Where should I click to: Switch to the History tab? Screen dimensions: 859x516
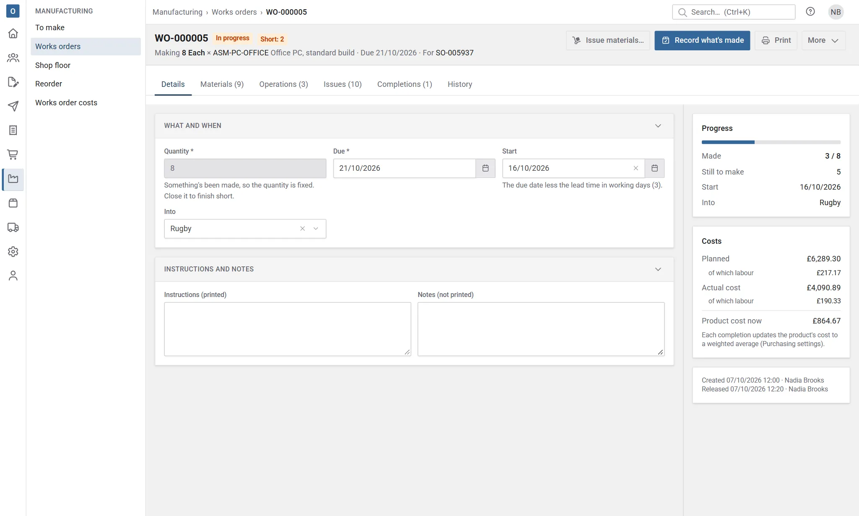[x=460, y=84]
